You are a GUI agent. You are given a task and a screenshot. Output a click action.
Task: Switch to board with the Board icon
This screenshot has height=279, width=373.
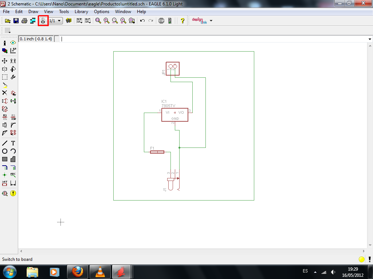[x=43, y=21]
